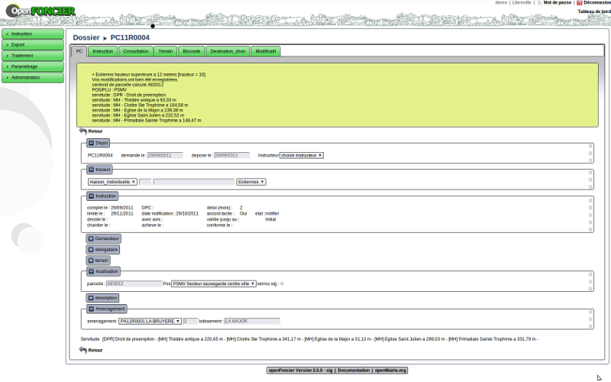Viewport: 611px width, 382px height.
Task: Switch to the Destination_shon tab
Action: click(x=228, y=51)
